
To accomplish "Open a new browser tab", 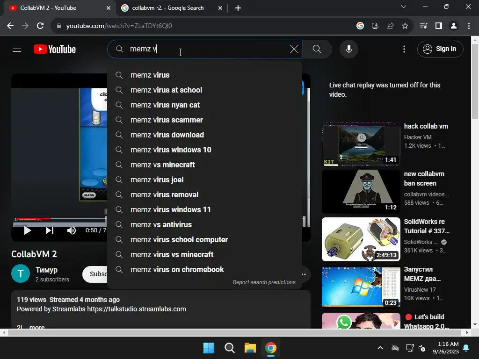I will pyautogui.click(x=238, y=8).
